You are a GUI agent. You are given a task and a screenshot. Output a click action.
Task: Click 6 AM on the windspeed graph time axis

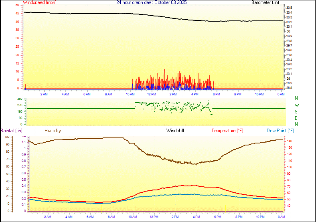[x=87, y=94]
